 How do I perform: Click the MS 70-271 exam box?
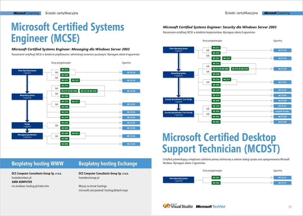pos(282,178)
